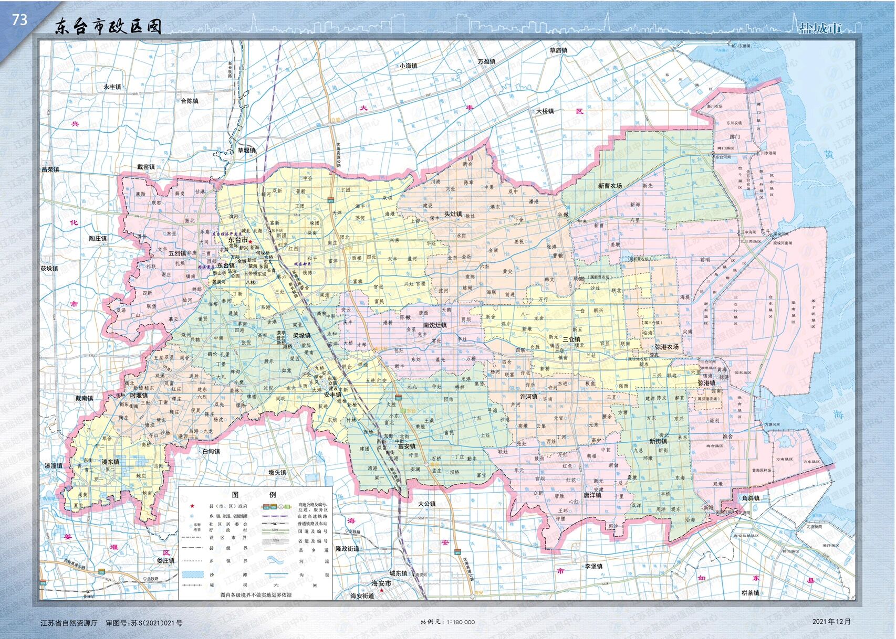Viewport: 896px width, 639px height.
Task: Select the 小海镇 label
Action: pos(408,66)
